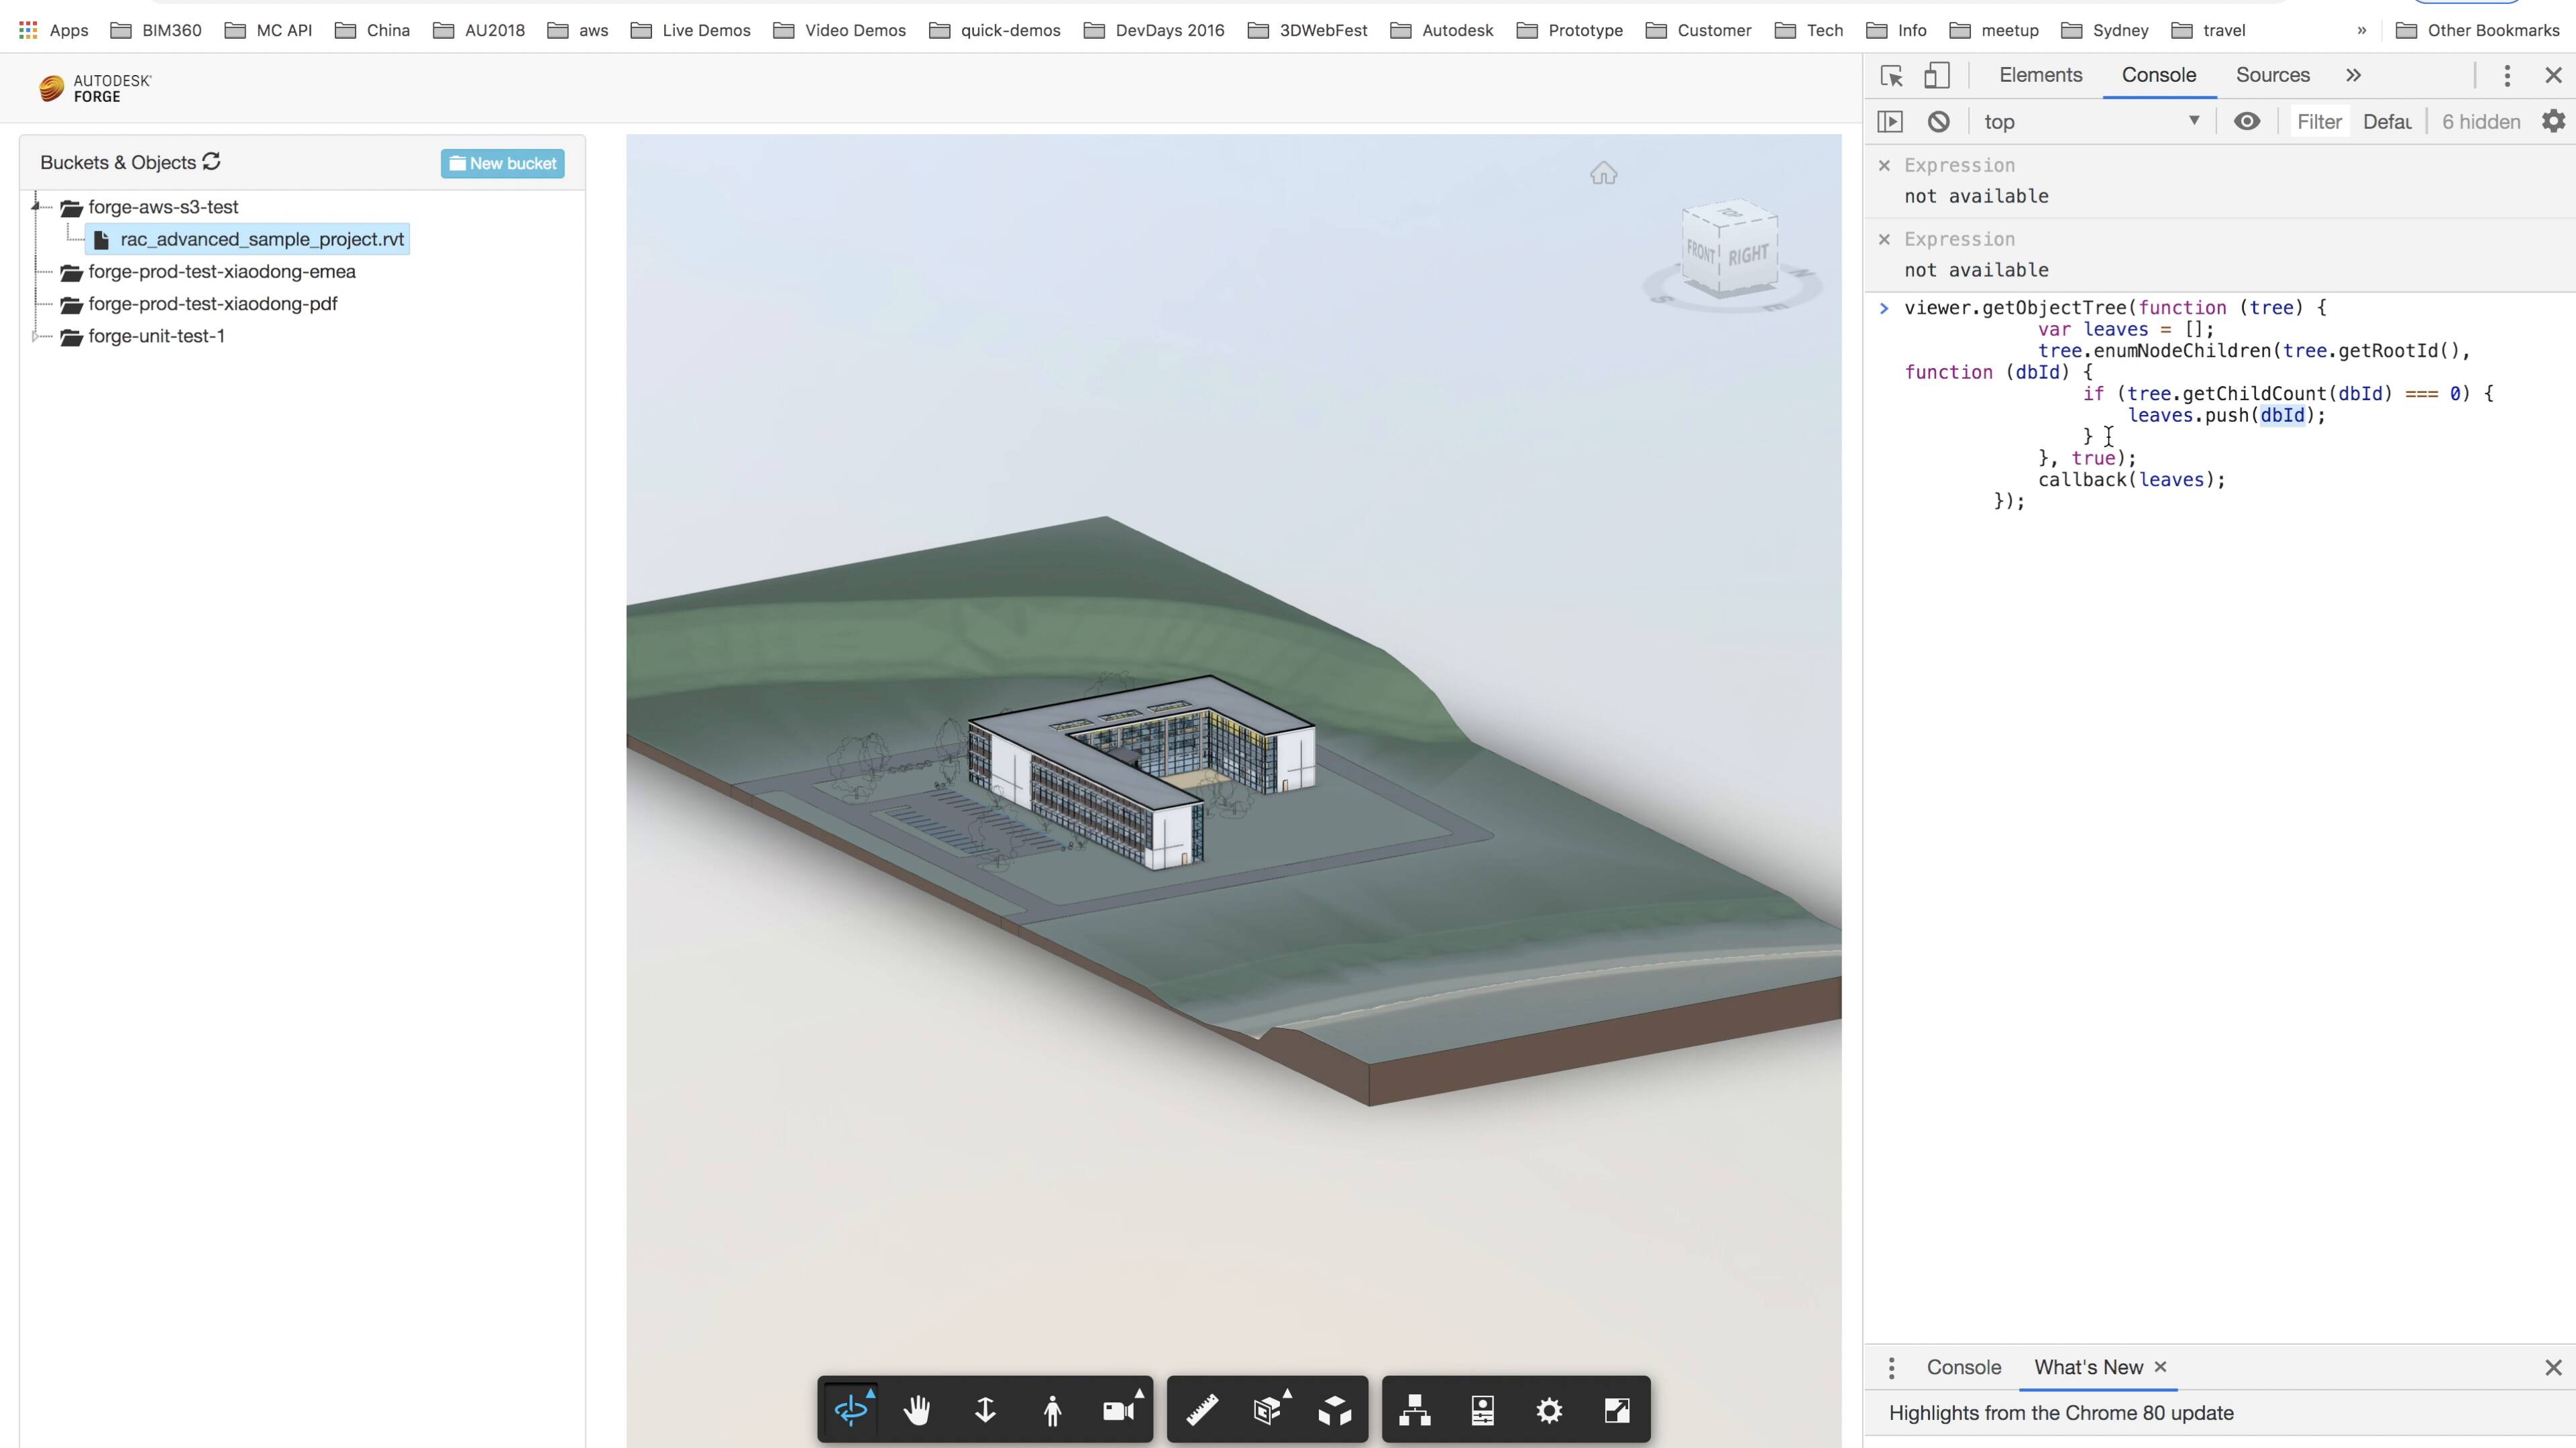Click the Home view icon
Image resolution: width=2576 pixels, height=1448 pixels.
[1604, 174]
